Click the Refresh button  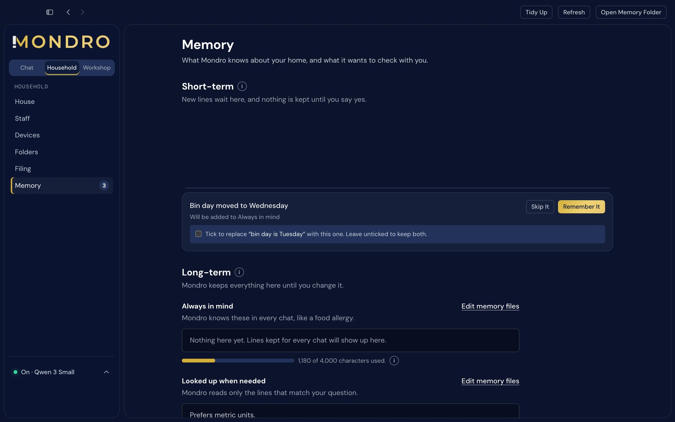(574, 12)
